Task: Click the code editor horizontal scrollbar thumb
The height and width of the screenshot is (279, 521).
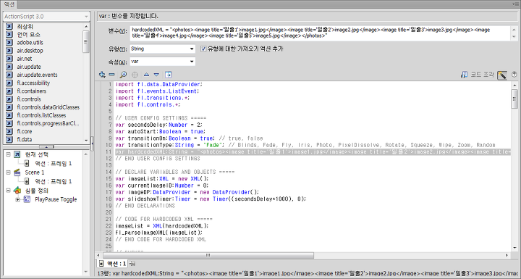Action: coord(208,255)
